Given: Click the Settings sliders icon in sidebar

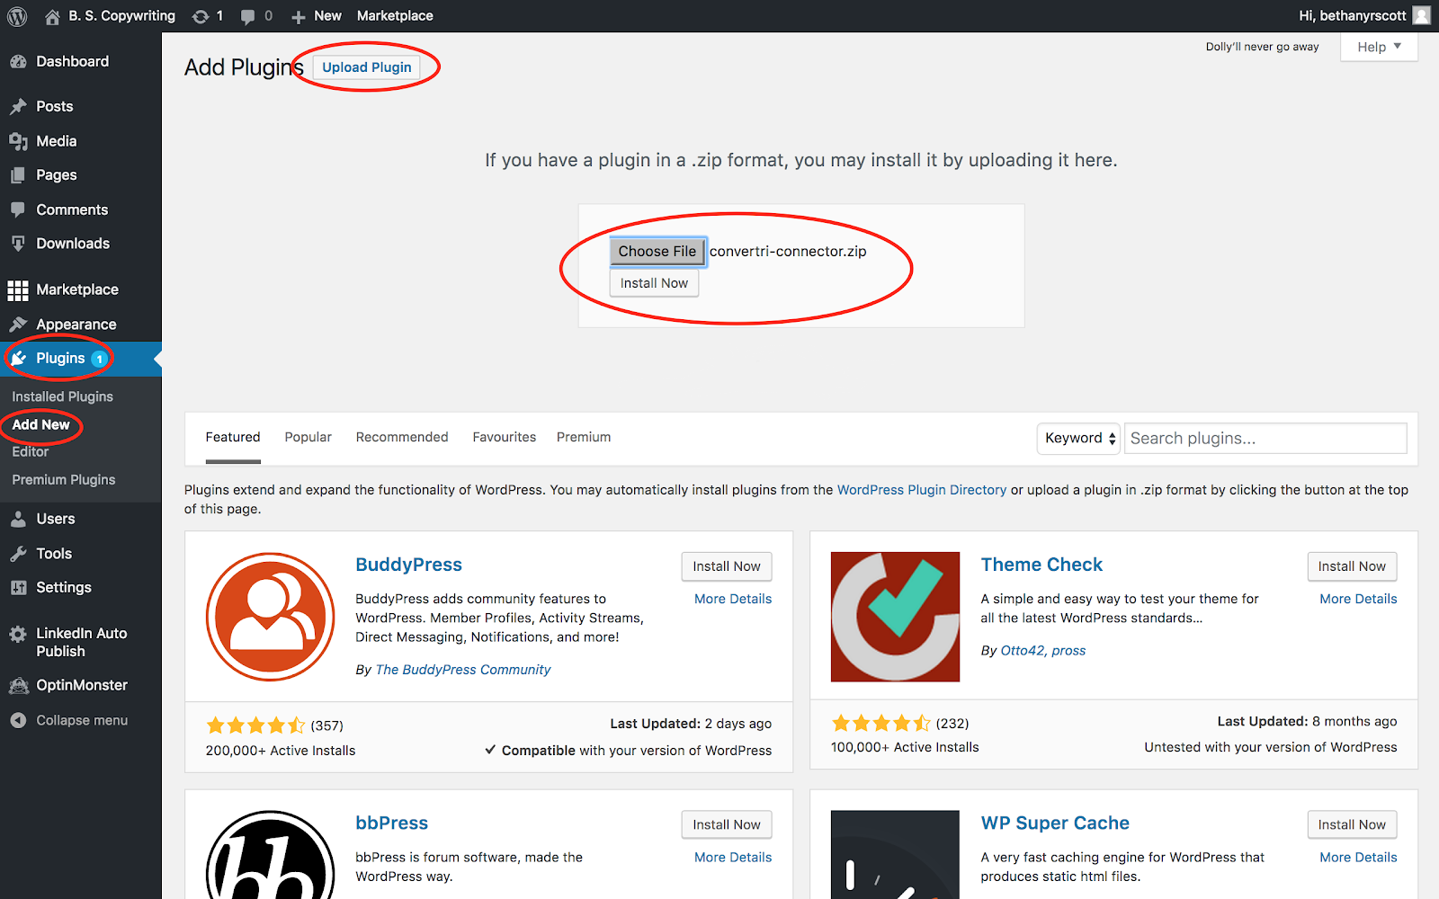Looking at the screenshot, I should 18,588.
